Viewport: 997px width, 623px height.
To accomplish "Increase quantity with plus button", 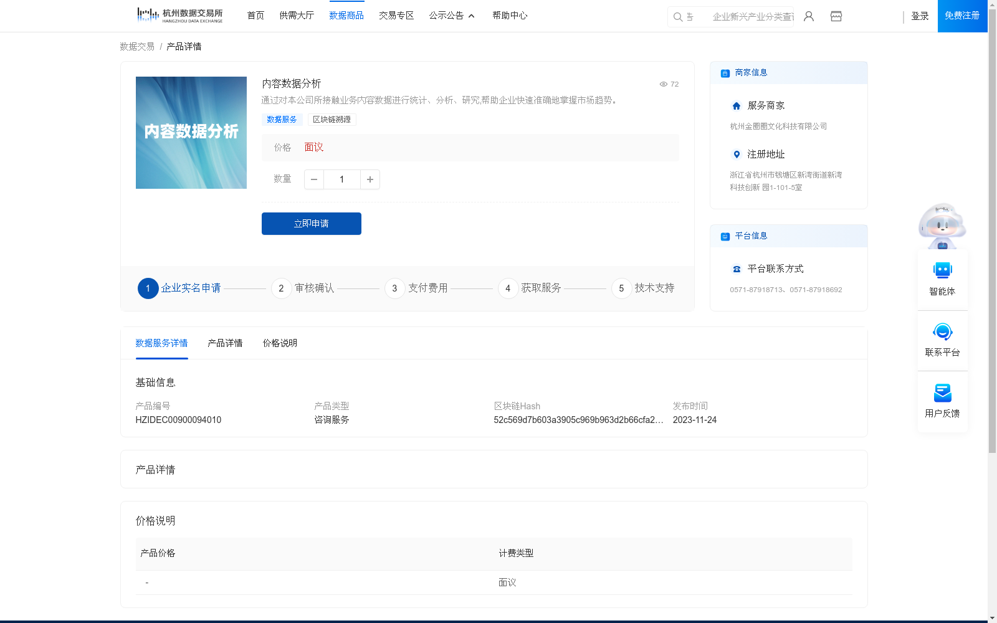I will (x=370, y=179).
